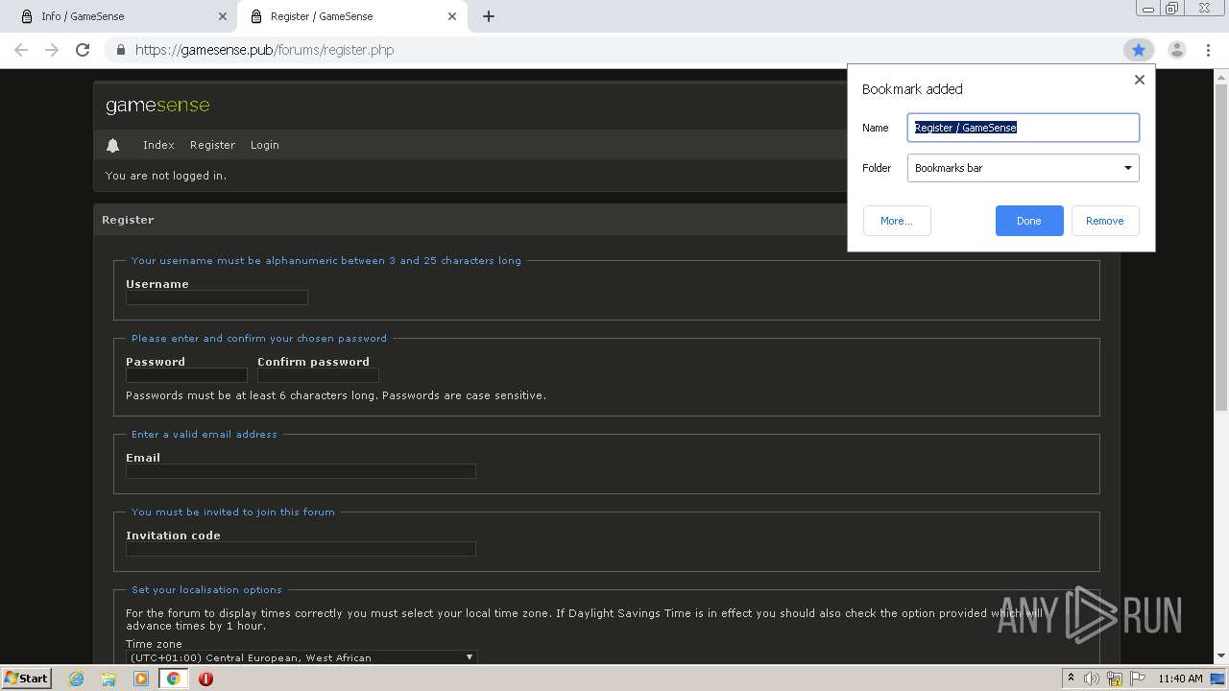Expand the Folder dropdown showing Bookmarks bar
Screen dimensions: 1229x691
[x=1024, y=168]
